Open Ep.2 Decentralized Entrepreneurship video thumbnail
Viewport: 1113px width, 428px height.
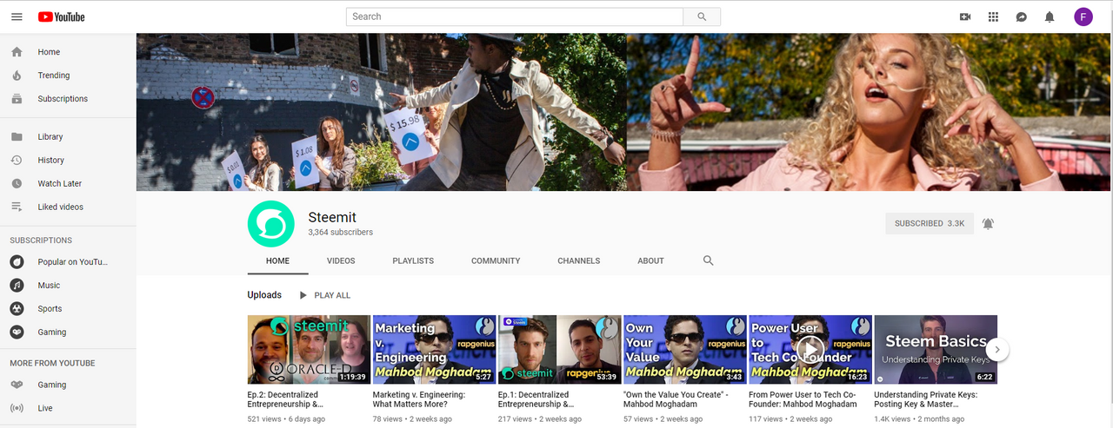(x=309, y=349)
